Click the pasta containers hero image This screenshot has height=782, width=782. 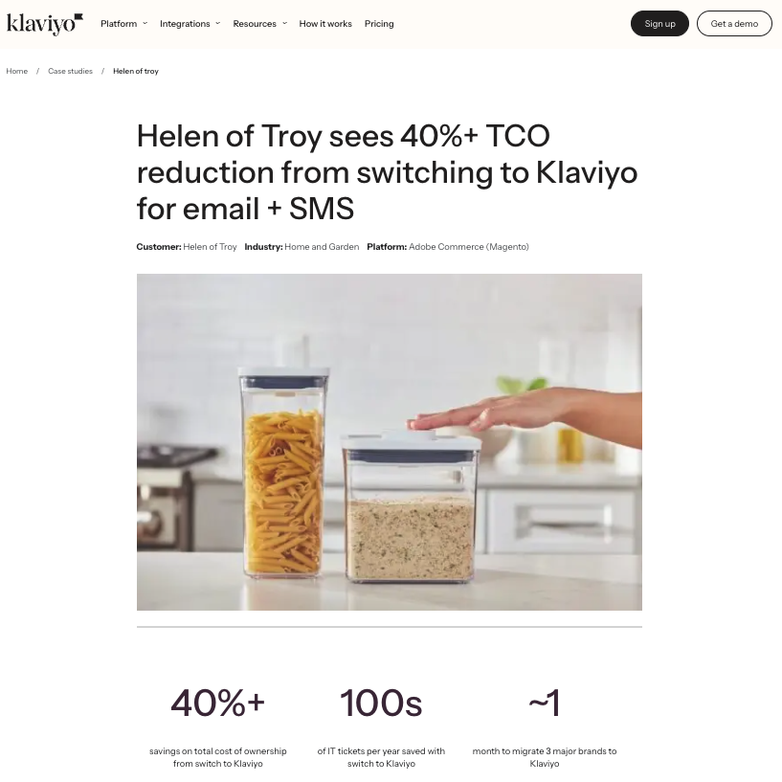point(389,442)
